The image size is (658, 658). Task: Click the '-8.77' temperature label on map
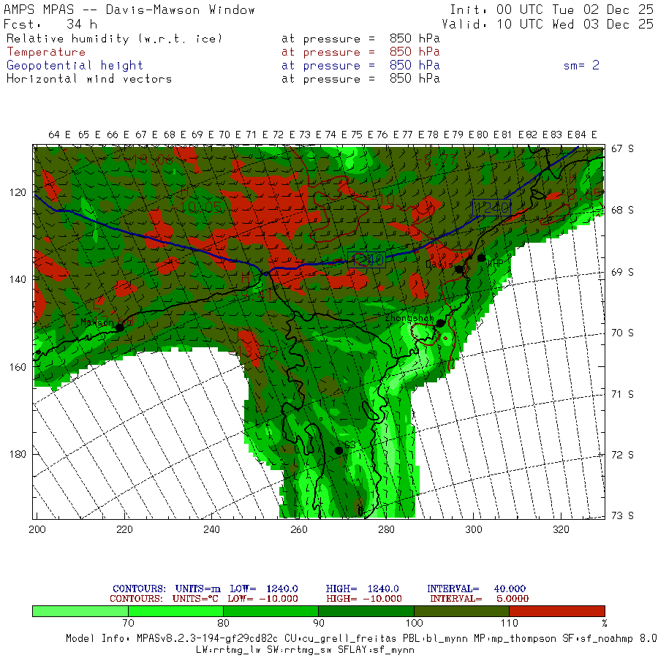click(x=439, y=159)
